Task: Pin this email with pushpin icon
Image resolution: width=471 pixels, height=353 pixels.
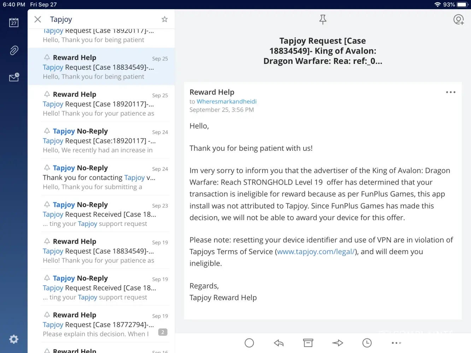Action: pos(323,19)
